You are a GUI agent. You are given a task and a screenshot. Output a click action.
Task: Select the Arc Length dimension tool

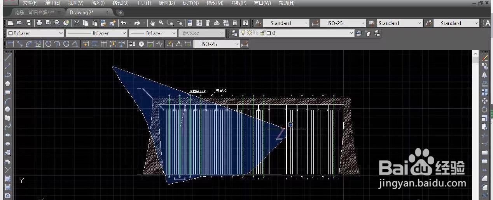pos(29,44)
